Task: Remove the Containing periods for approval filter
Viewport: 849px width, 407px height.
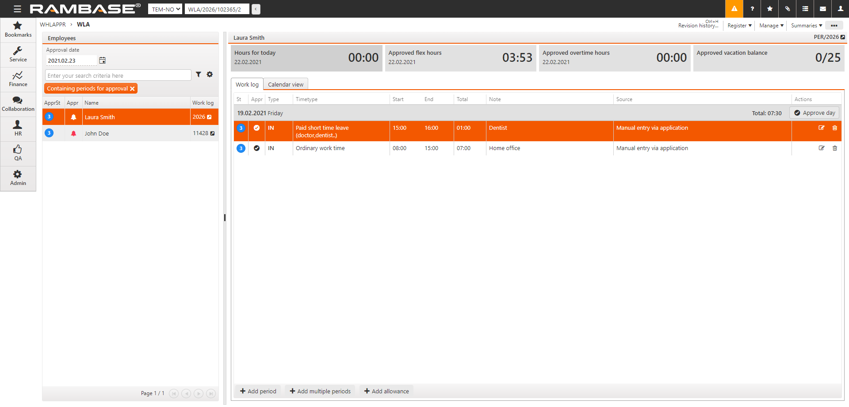Action: pos(132,89)
